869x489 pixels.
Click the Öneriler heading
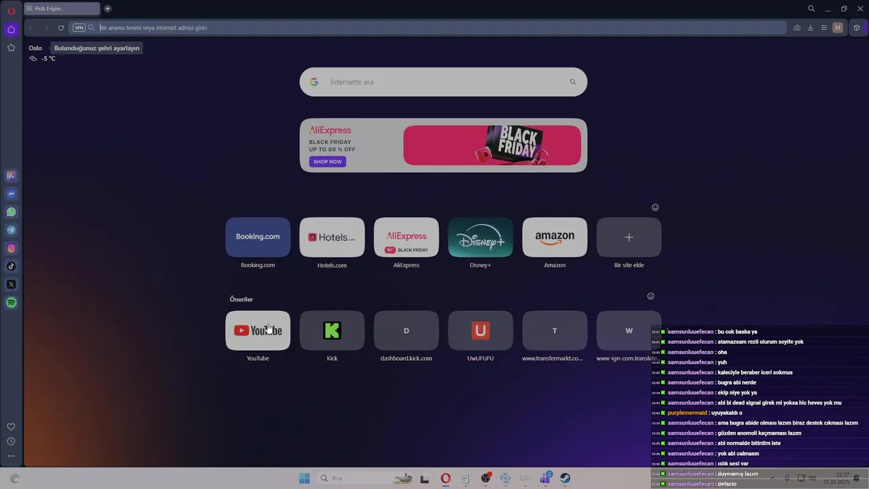[x=241, y=300]
